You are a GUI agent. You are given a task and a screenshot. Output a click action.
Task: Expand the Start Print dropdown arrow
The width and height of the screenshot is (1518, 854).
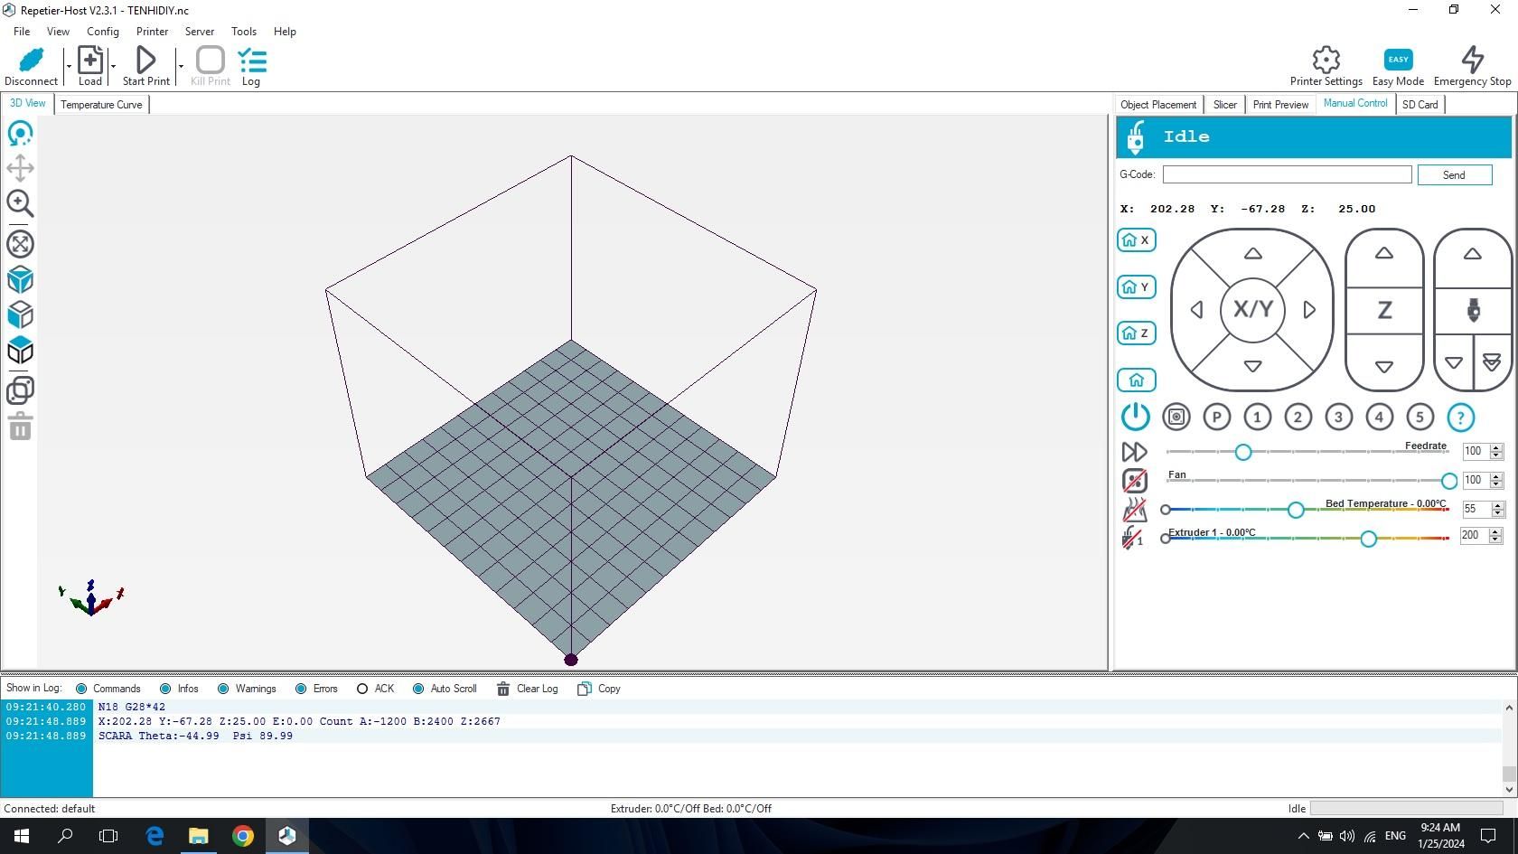[181, 66]
